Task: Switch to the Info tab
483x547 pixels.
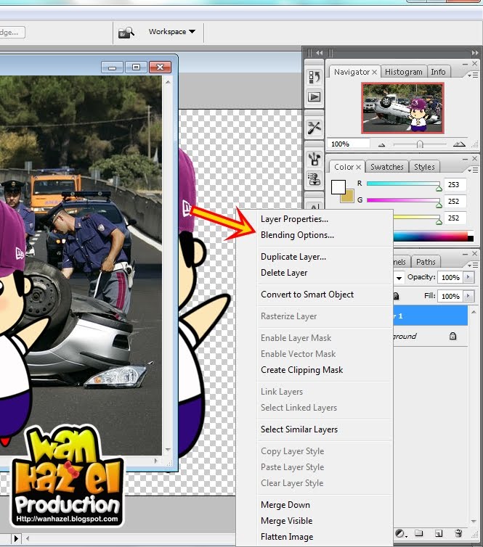Action: (438, 72)
